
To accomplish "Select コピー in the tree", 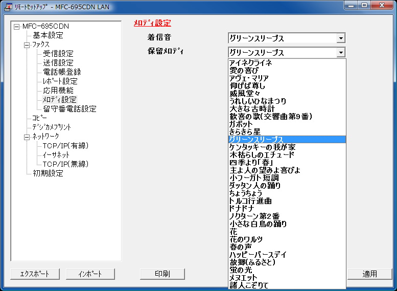I will pos(39,118).
